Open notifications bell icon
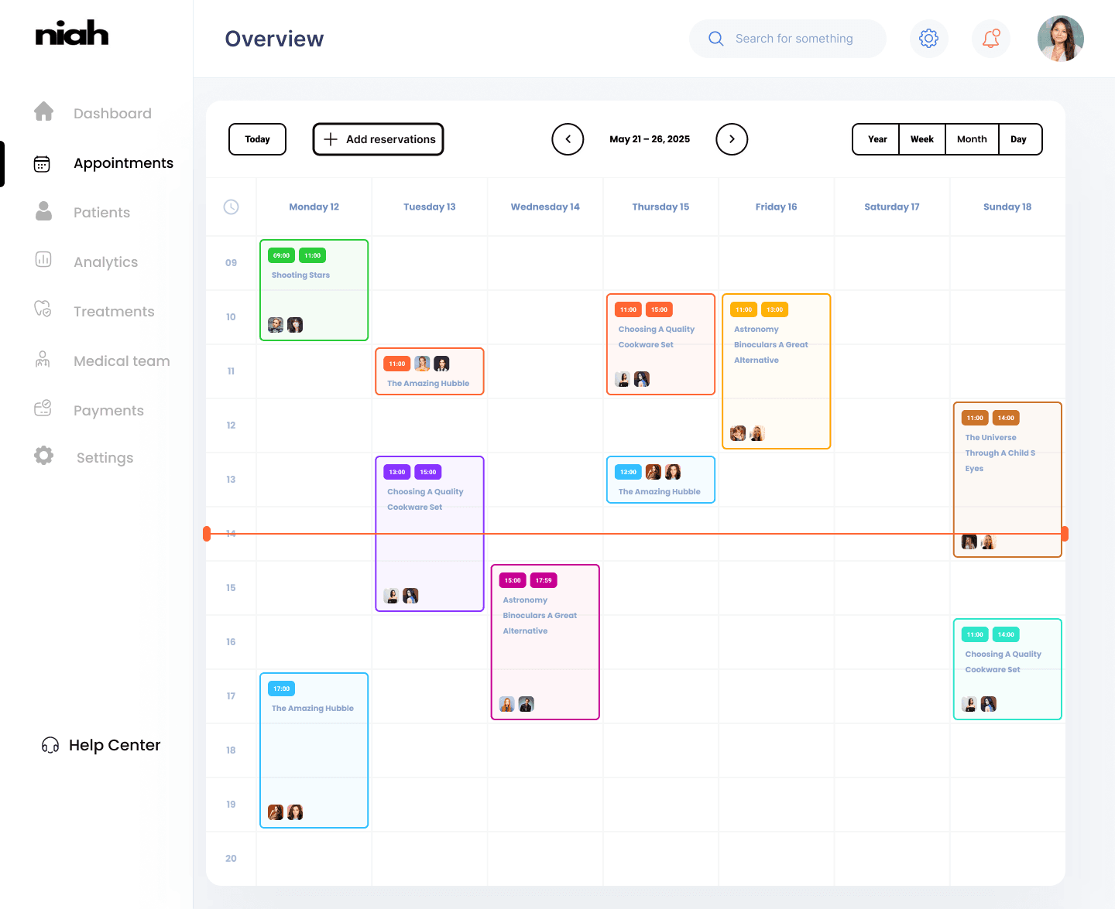This screenshot has height=909, width=1115. coord(991,39)
